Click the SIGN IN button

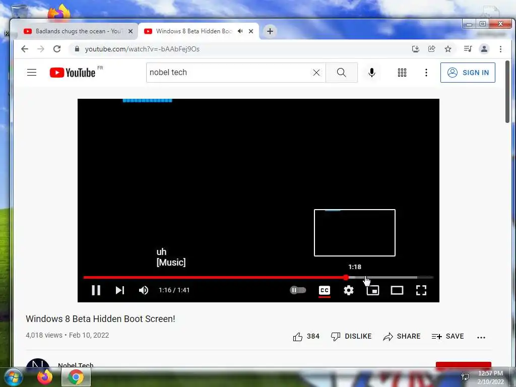point(468,73)
